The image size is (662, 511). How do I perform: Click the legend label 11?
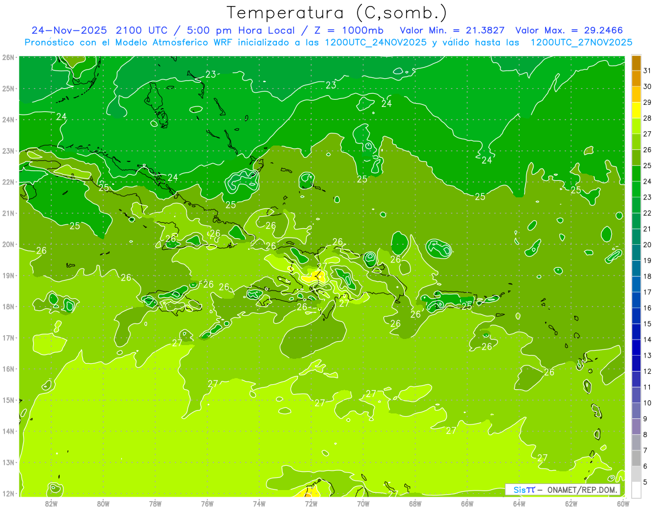pyautogui.click(x=648, y=387)
